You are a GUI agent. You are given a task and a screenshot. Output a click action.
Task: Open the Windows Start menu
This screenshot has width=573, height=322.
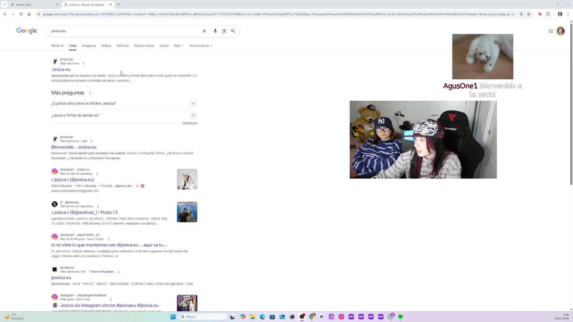pyautogui.click(x=173, y=317)
